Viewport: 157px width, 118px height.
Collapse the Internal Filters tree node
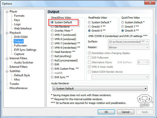pos(7,59)
